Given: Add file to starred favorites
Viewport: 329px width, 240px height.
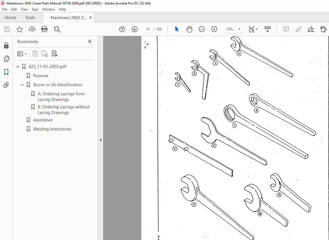Looking at the screenshot, I should coord(20,29).
